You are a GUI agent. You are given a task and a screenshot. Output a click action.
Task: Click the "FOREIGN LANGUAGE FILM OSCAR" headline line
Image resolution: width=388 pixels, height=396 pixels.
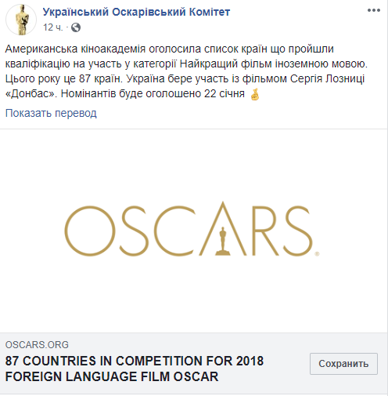click(x=112, y=376)
